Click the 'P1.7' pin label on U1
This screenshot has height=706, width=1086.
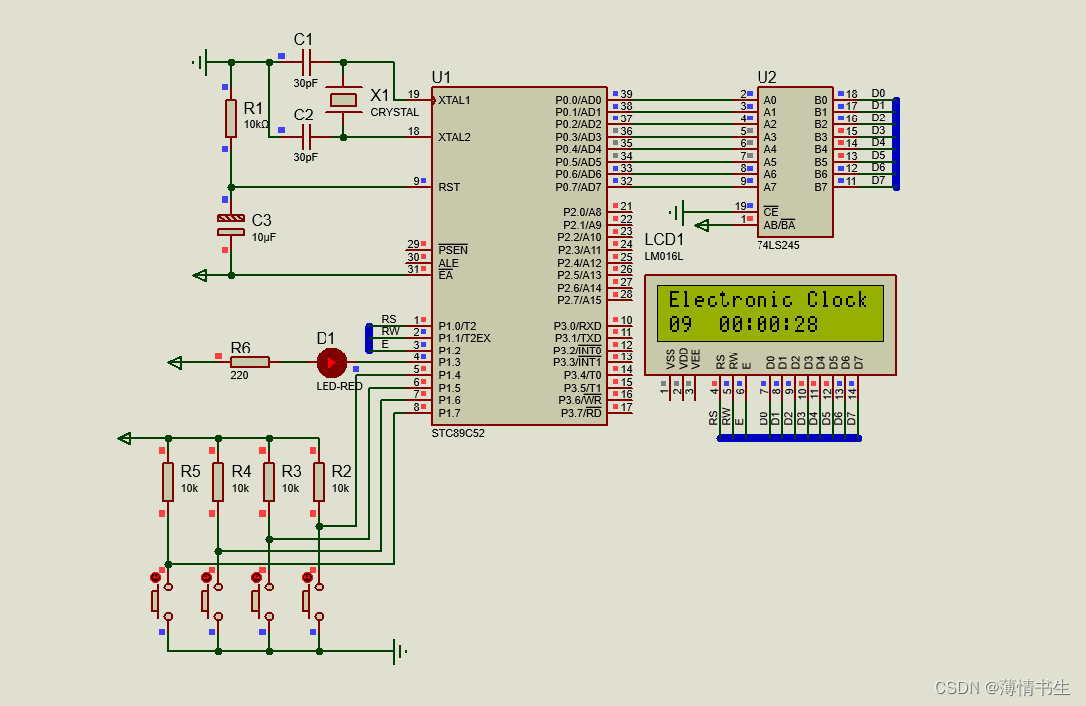click(x=450, y=413)
